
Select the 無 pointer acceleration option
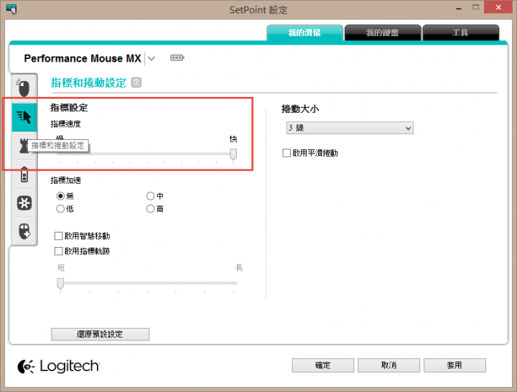click(x=60, y=196)
